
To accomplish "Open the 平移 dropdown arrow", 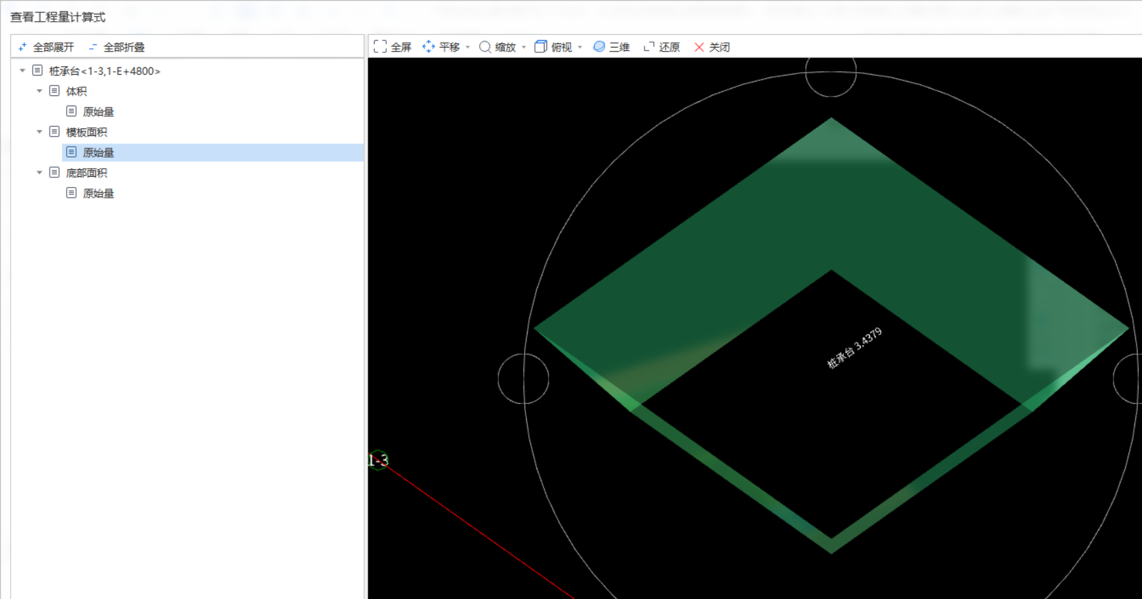I will click(x=468, y=47).
